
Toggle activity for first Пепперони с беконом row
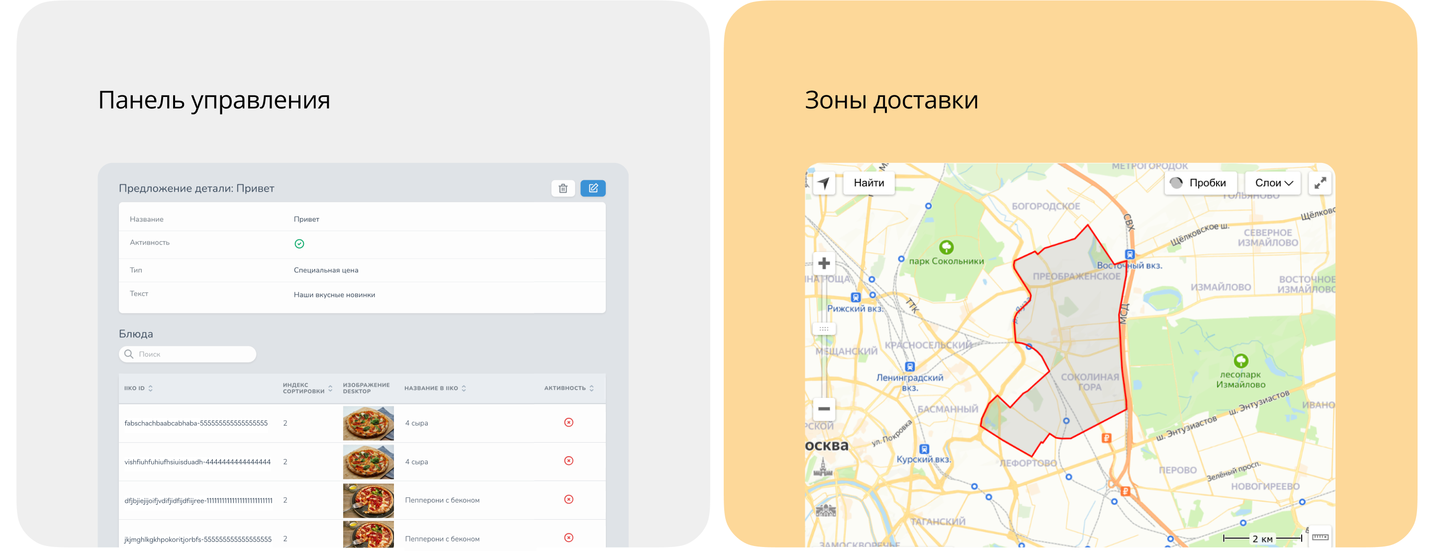[x=569, y=499]
